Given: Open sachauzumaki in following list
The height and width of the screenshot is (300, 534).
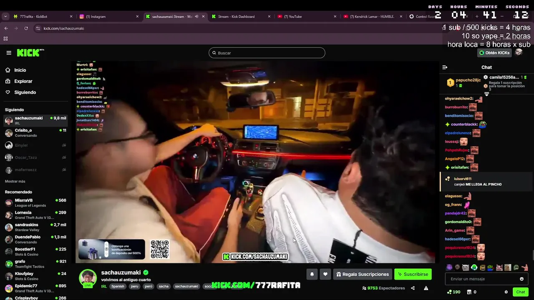Looking at the screenshot, I should (35, 120).
